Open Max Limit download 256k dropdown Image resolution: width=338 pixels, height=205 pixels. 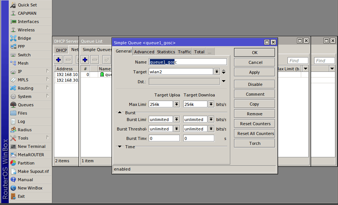(x=211, y=104)
